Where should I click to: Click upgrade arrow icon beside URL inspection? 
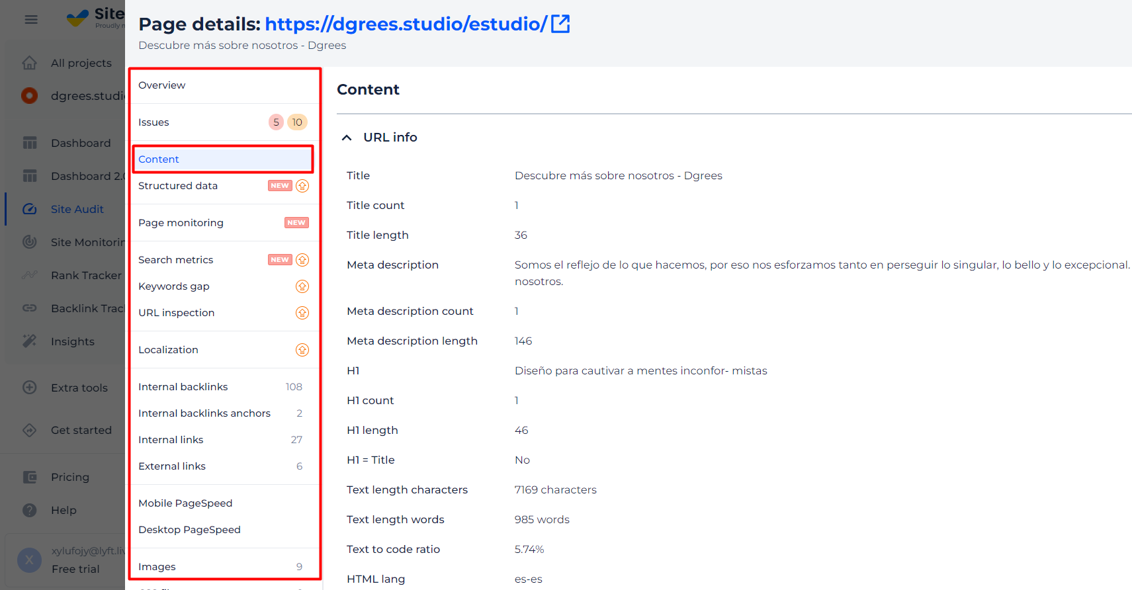pos(302,313)
